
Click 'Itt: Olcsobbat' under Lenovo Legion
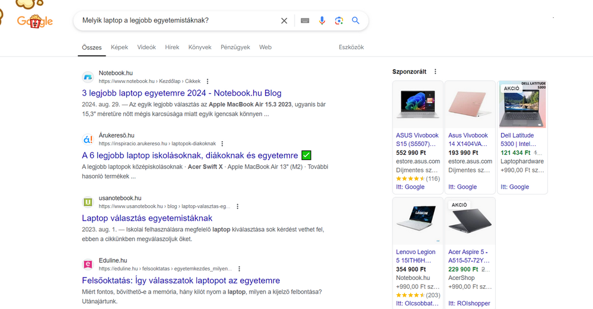[x=417, y=303]
